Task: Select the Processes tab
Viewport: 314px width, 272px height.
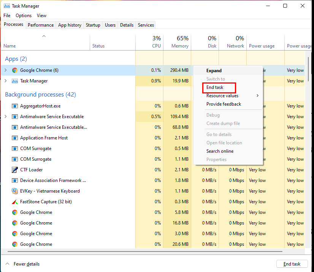Action: point(13,24)
